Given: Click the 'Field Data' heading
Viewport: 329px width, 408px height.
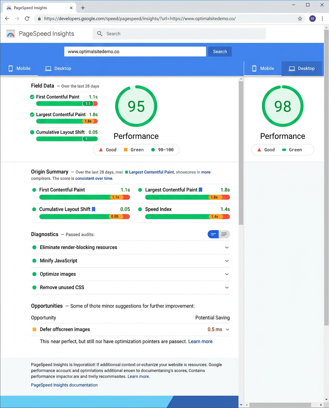Looking at the screenshot, I should tap(43, 86).
